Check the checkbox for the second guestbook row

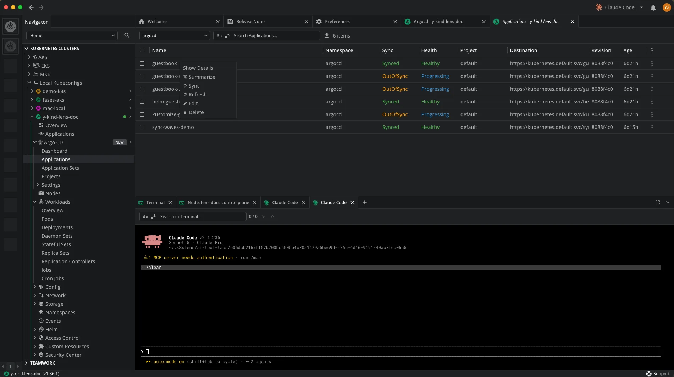tap(142, 76)
